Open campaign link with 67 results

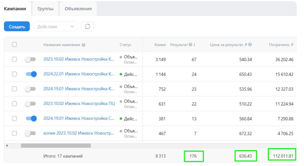[79, 59]
